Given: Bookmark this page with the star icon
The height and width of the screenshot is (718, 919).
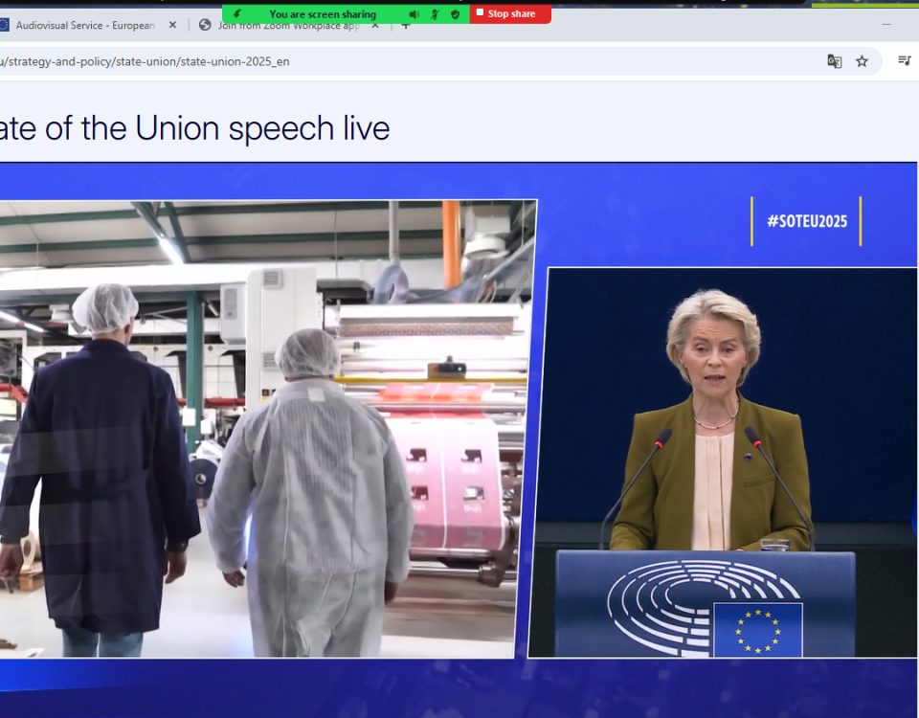Looking at the screenshot, I should (862, 61).
